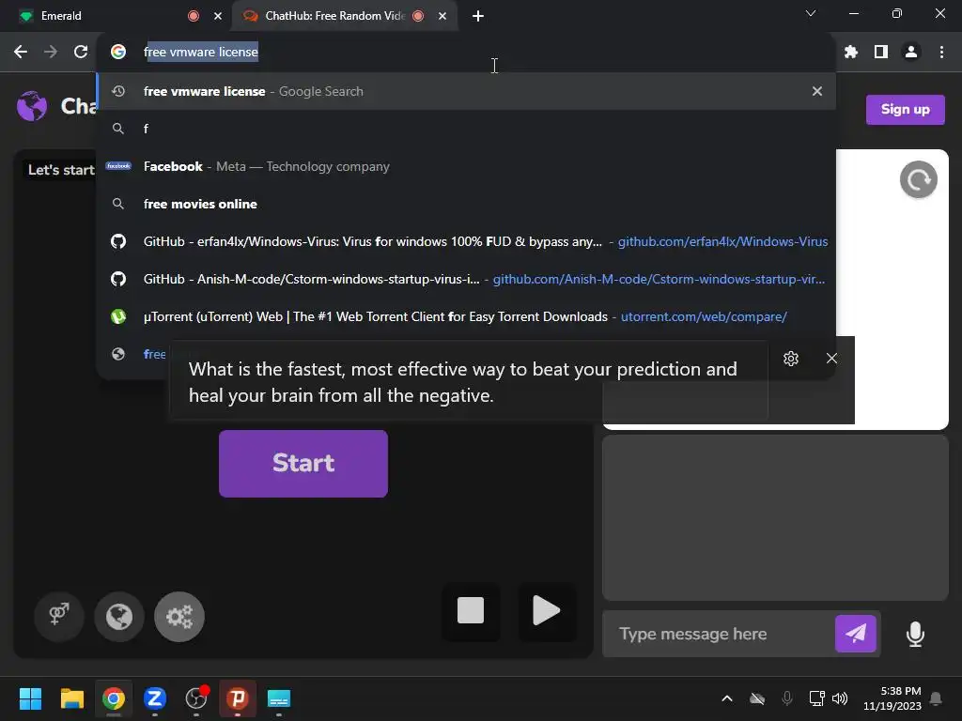The width and height of the screenshot is (962, 721).
Task: Open the live caption settings gear
Action: pyautogui.click(x=791, y=359)
